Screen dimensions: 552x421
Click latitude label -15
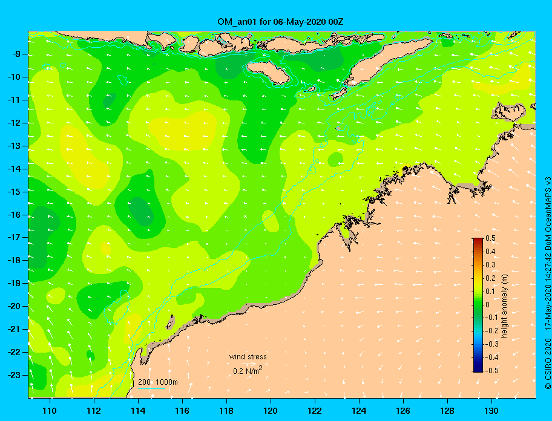(x=15, y=192)
